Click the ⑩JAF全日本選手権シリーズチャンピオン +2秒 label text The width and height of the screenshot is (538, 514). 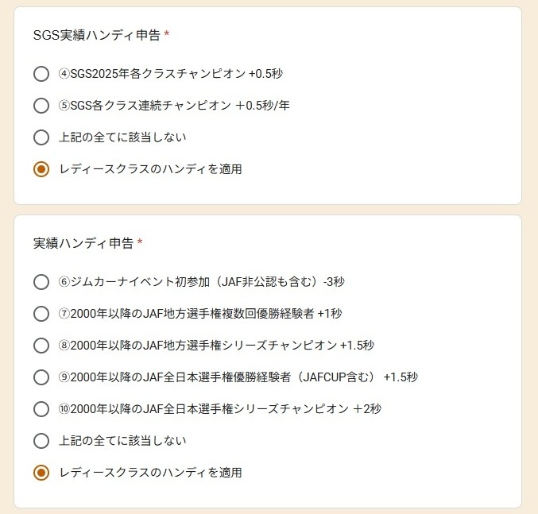coord(220,409)
